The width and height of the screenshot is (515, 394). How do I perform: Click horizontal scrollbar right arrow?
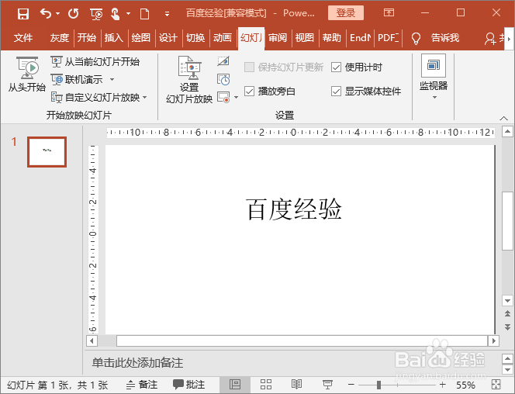coord(493,340)
